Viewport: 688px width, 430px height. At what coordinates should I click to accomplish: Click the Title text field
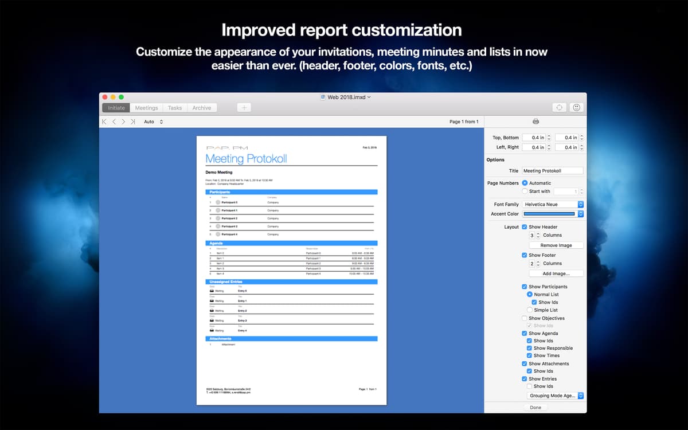click(x=552, y=171)
